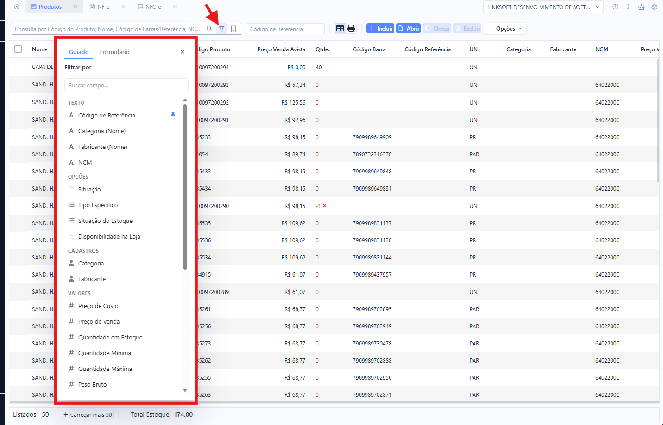The width and height of the screenshot is (663, 425).
Task: Switch to grid table view icon
Action: [x=340, y=29]
